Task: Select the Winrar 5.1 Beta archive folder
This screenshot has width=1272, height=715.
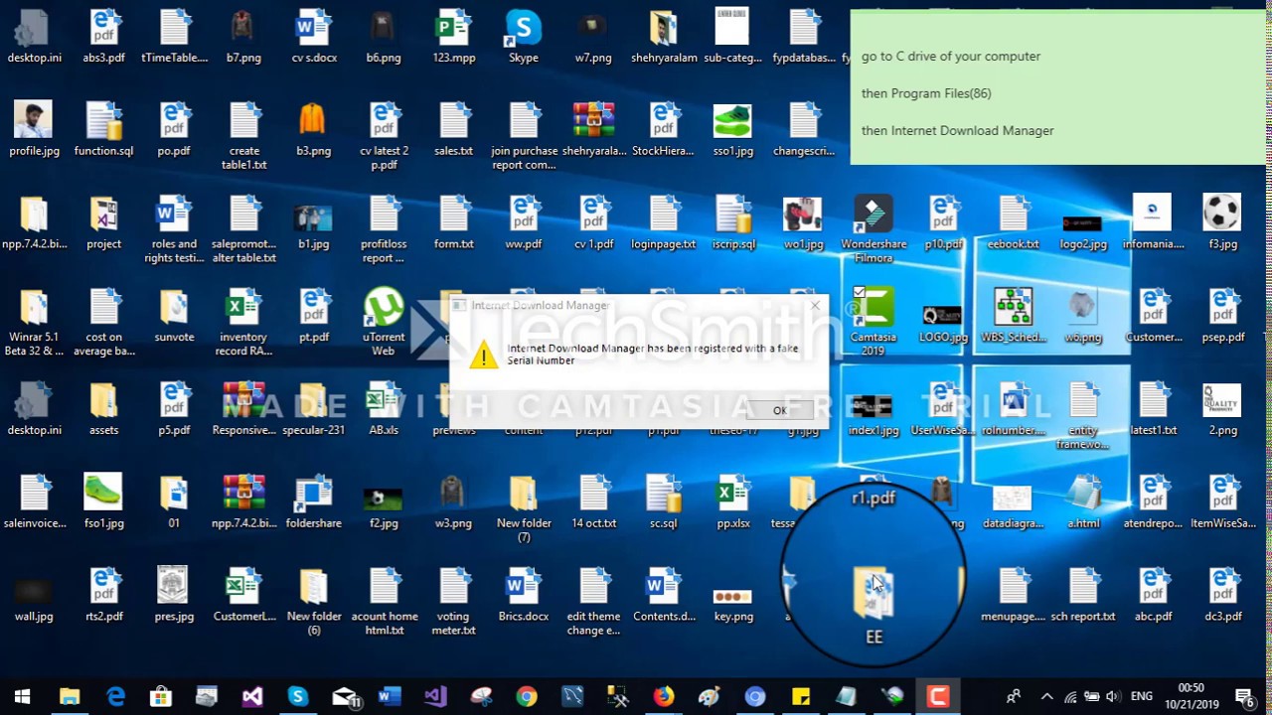Action: (34, 323)
